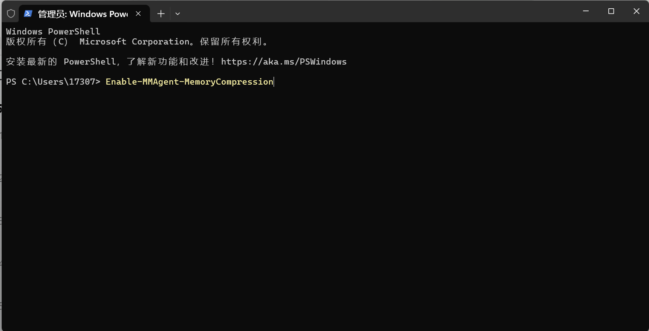
Task: Maximize the terminal window
Action: pos(611,11)
